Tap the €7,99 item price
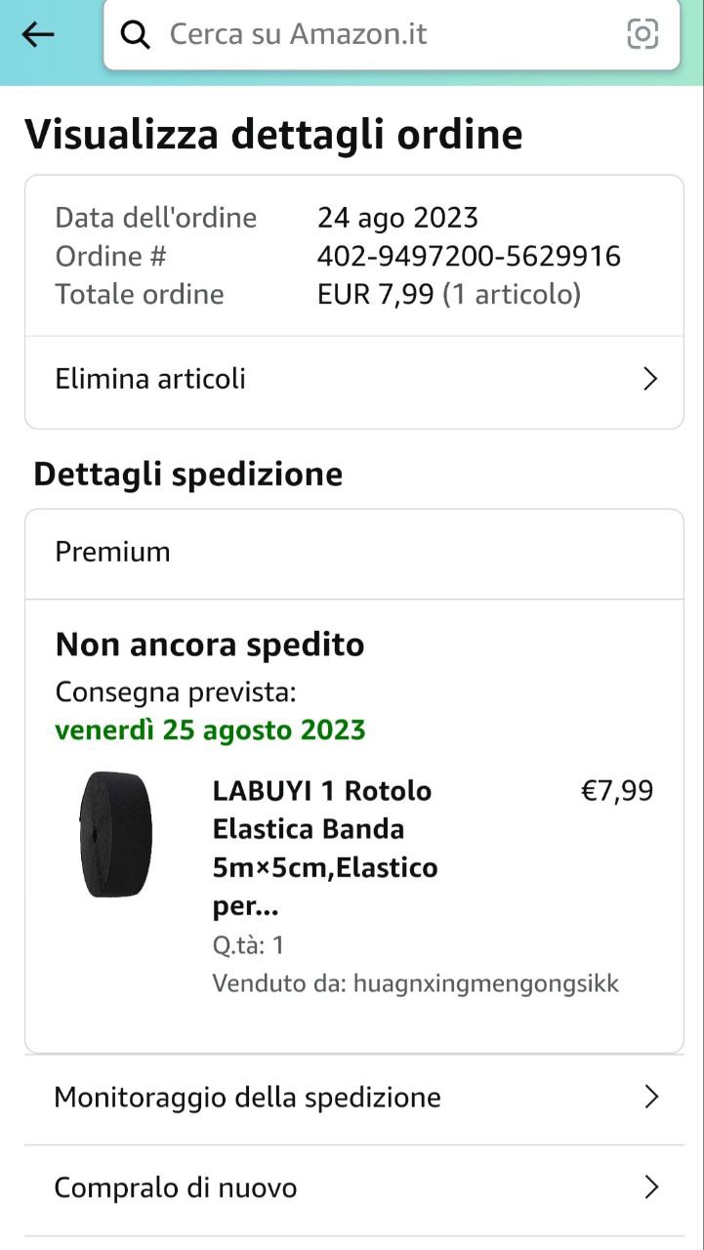This screenshot has height=1250, width=704. coord(617,790)
